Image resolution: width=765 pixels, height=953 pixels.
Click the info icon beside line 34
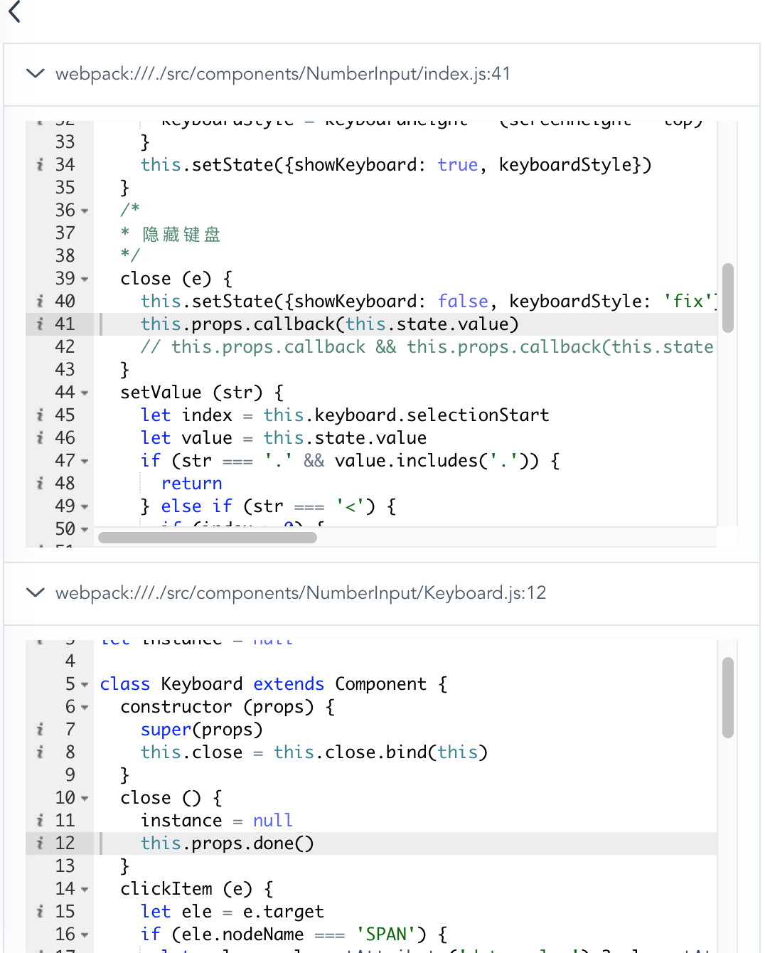[40, 164]
